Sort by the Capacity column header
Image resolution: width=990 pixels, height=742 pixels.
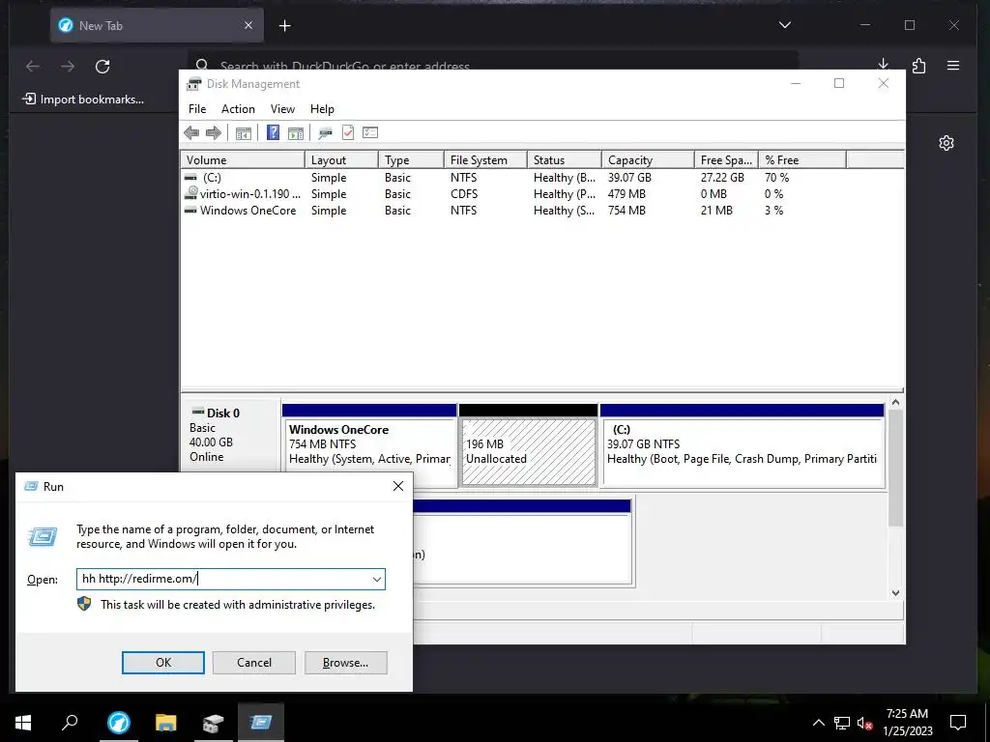(x=648, y=160)
